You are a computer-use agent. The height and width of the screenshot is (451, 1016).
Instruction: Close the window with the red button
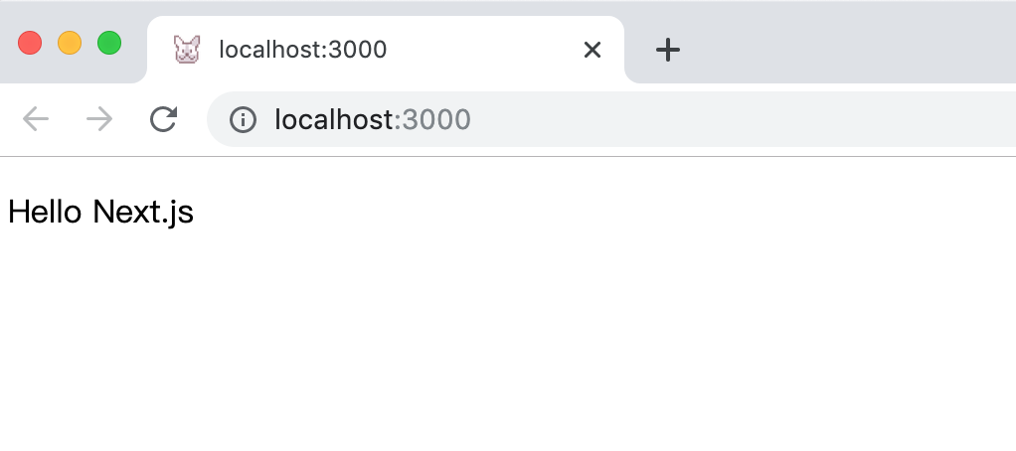pyautogui.click(x=30, y=44)
